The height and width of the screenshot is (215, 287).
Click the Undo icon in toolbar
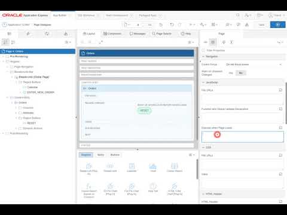(172, 24)
